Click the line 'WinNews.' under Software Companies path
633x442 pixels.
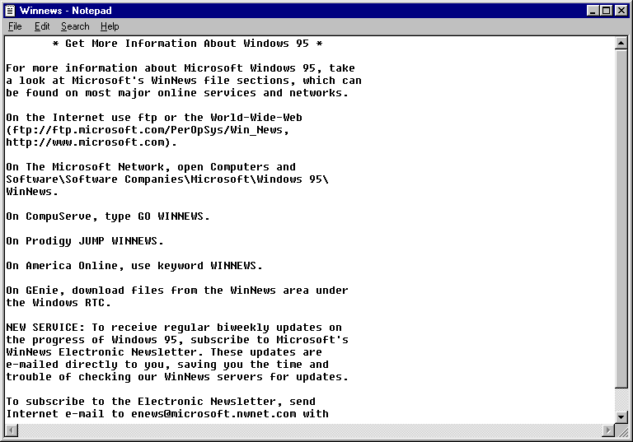32,192
